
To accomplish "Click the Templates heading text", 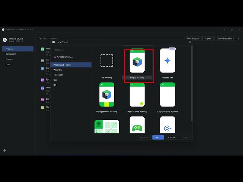I will coord(58,50).
